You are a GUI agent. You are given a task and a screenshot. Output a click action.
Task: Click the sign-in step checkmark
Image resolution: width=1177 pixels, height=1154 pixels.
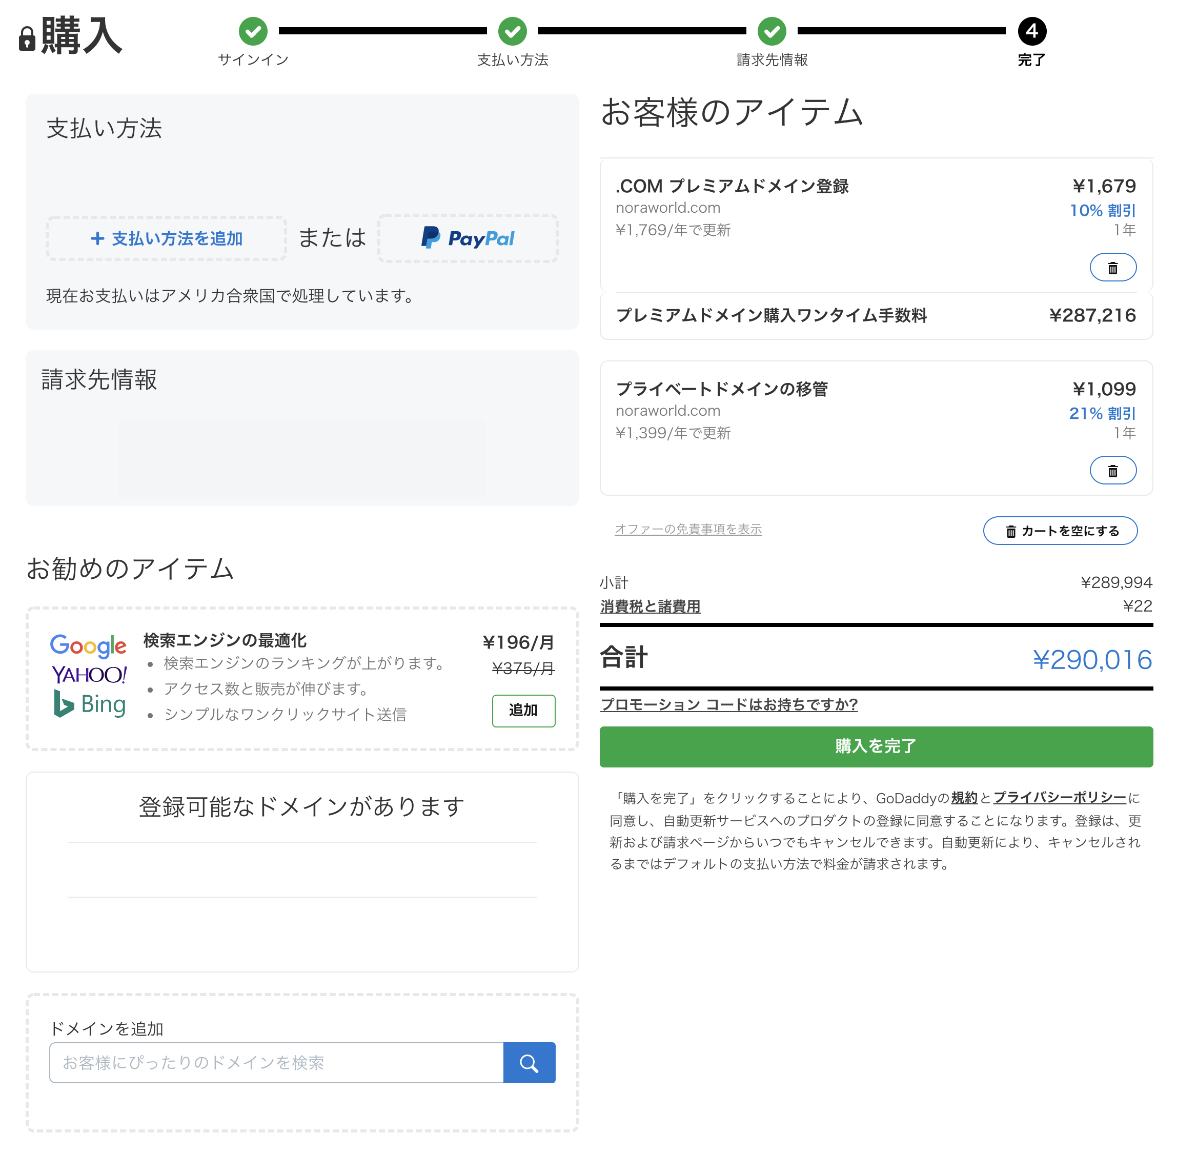[x=253, y=31]
